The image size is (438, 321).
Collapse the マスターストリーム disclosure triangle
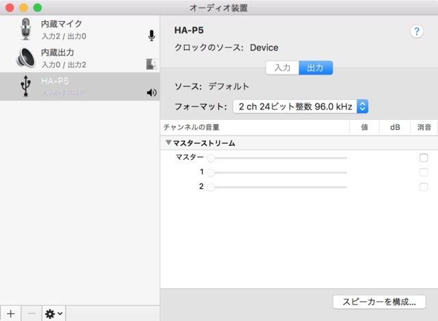point(168,144)
